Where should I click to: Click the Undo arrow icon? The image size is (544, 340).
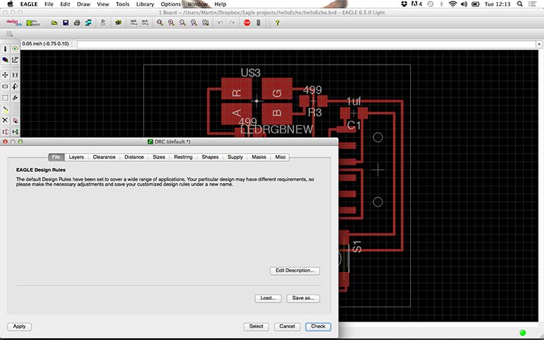click(x=220, y=22)
